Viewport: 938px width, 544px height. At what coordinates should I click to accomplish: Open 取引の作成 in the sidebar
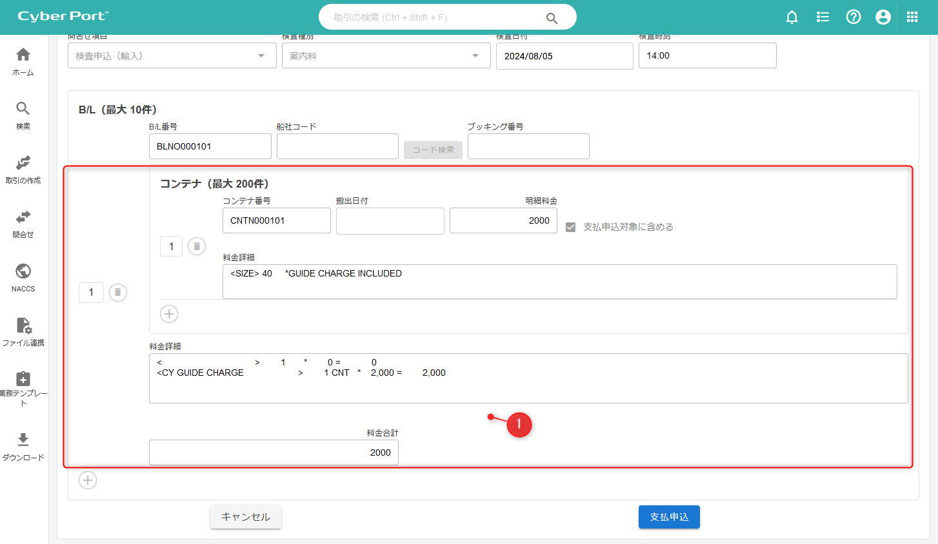23,170
